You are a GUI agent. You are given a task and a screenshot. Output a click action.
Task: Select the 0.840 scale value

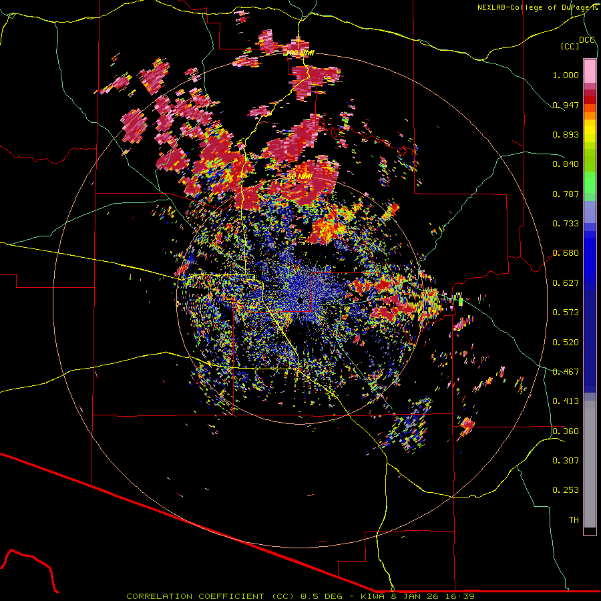click(x=566, y=164)
